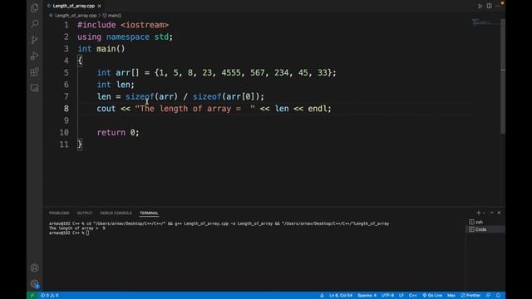The height and width of the screenshot is (299, 532).
Task: Open the Remote Explorer view
Action: click(35, 88)
